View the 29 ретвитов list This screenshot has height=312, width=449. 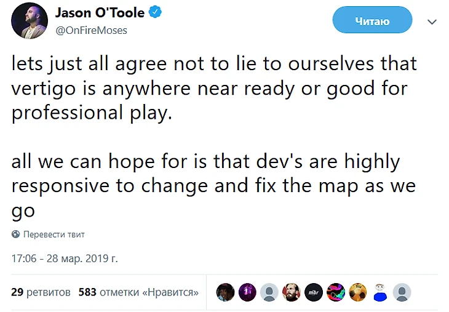click(41, 292)
